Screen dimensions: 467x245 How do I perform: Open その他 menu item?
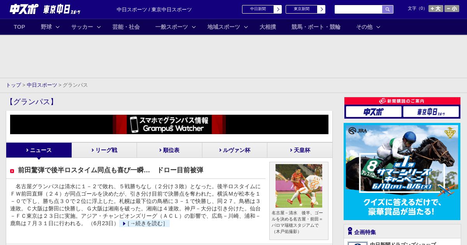(x=364, y=27)
